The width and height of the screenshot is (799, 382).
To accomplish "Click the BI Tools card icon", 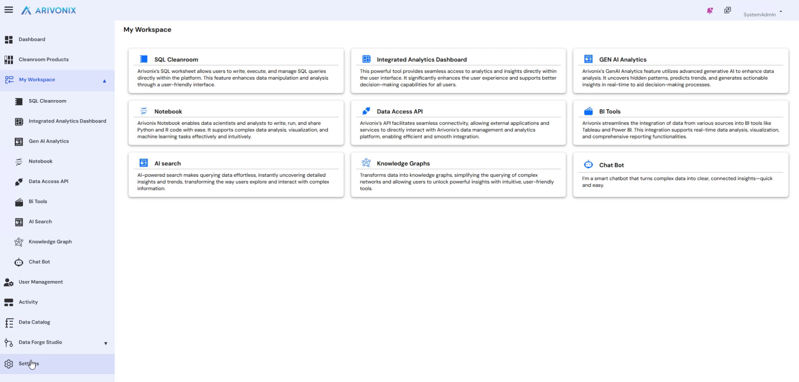I will pos(588,111).
